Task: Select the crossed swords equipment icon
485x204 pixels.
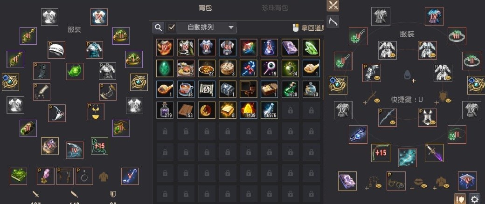Action: point(333,6)
